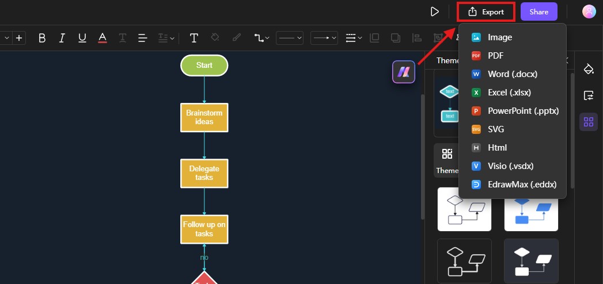Select the Start shape
This screenshot has height=284, width=603.
coord(204,65)
